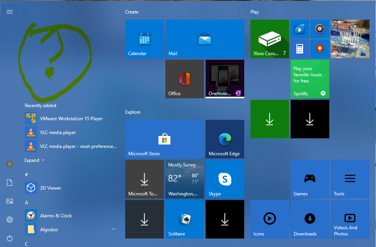Image resolution: width=376 pixels, height=247 pixels.
Task: Open the Microsoft Store tile
Action: [165, 139]
